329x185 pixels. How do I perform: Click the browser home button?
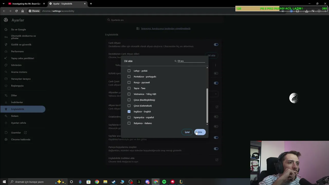tap(23, 11)
